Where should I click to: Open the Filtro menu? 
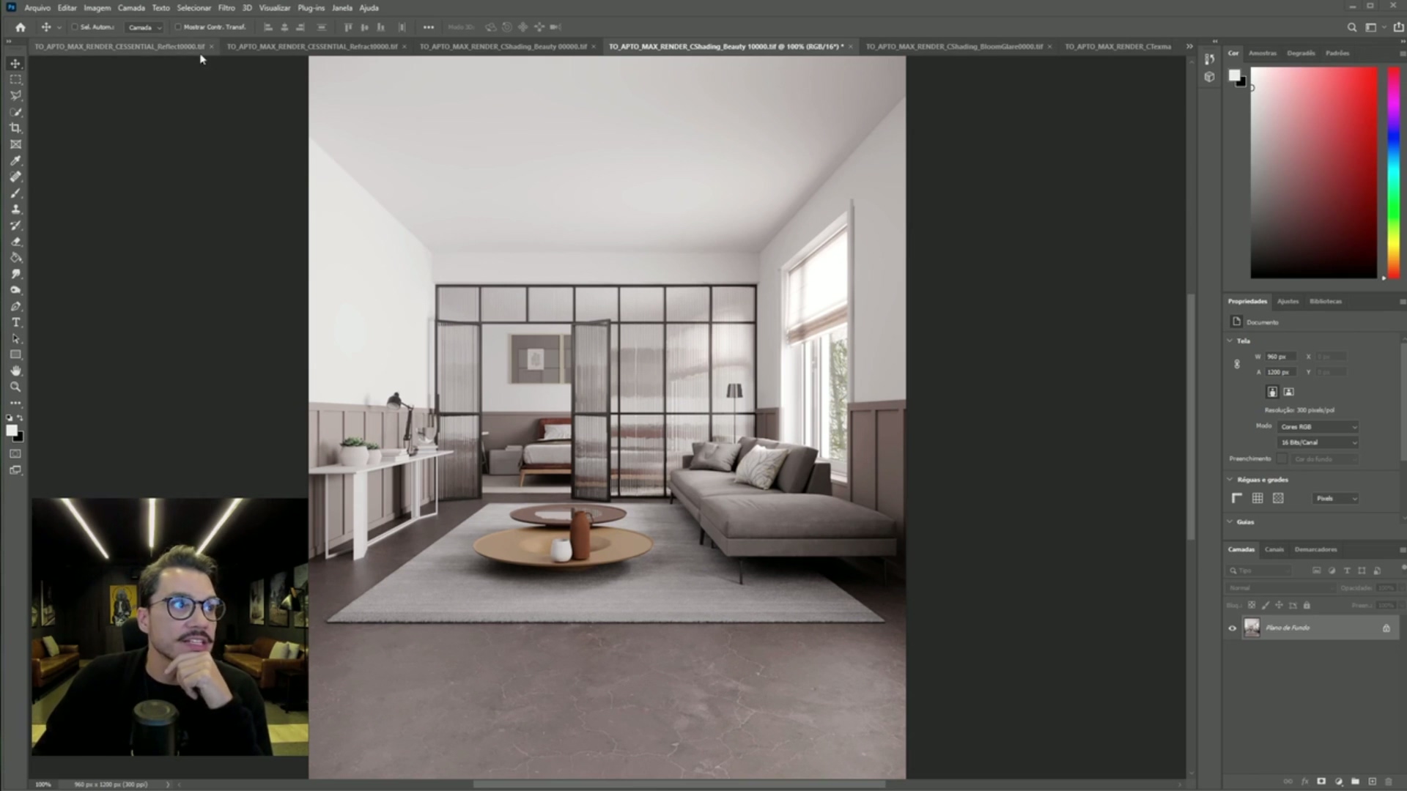[226, 8]
